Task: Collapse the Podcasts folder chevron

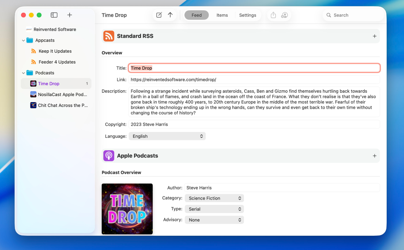Action: click(23, 73)
